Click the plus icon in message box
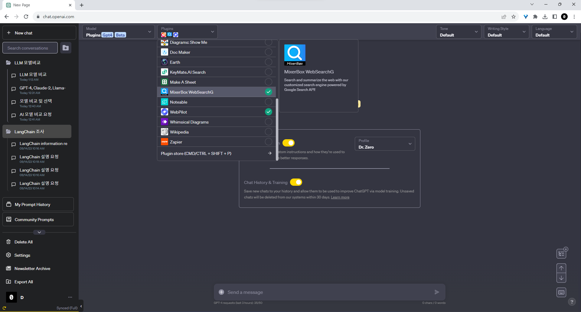Viewport: 581px width, 312px height. (x=221, y=292)
